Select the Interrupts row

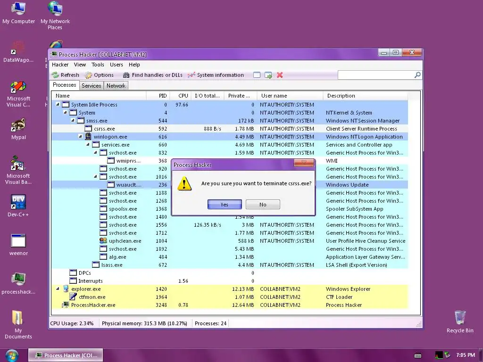coord(230,281)
